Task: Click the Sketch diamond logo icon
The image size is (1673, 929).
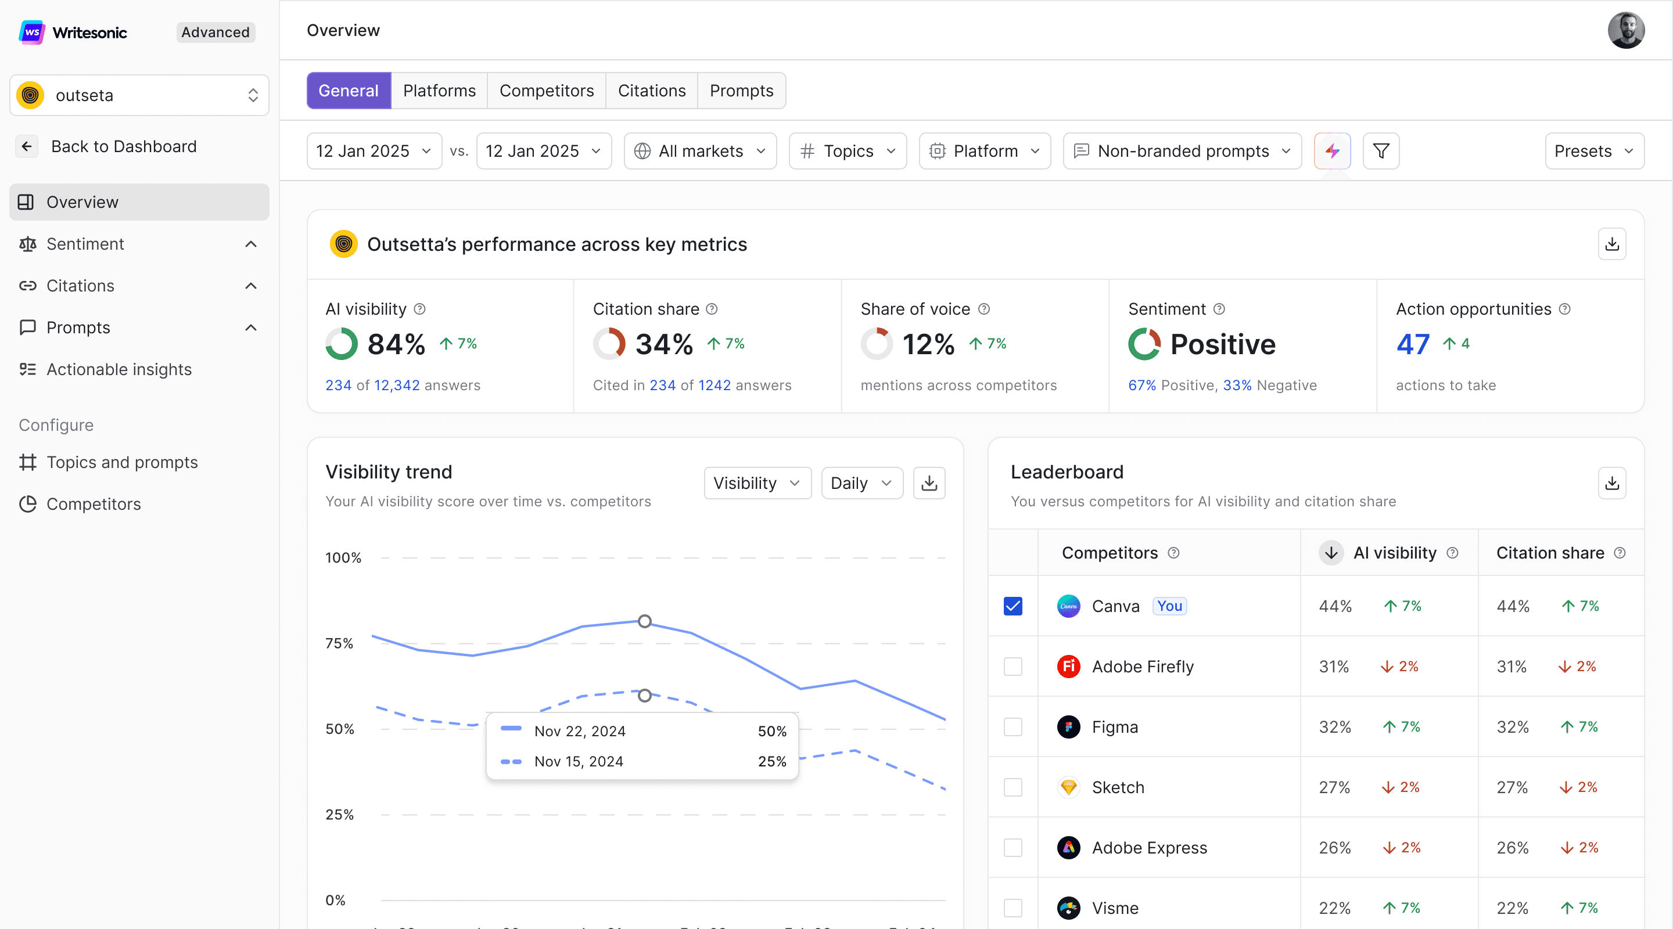Action: point(1068,787)
